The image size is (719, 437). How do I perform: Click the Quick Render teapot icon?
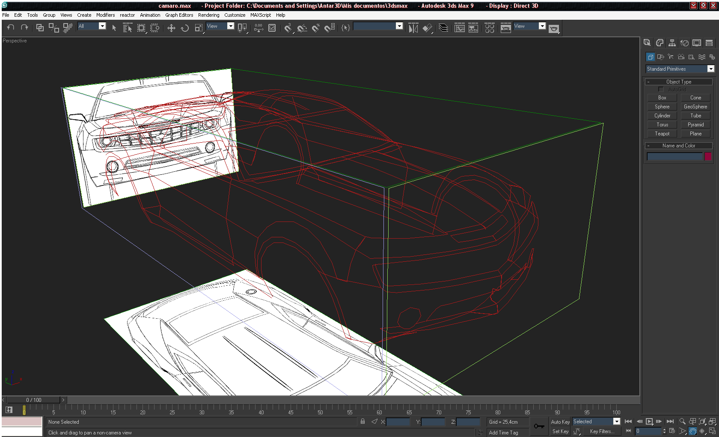coord(554,29)
